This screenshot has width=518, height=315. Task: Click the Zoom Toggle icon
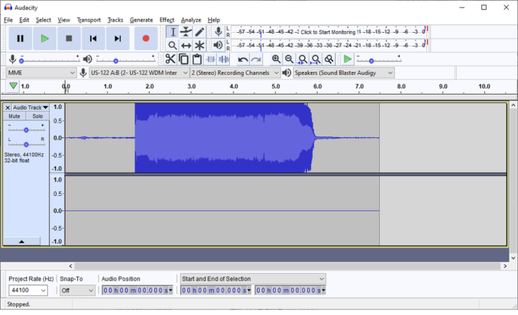click(329, 59)
